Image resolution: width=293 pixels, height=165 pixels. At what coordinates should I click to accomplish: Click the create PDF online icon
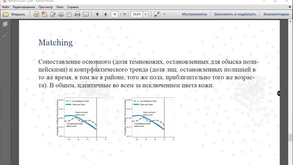(x=36, y=14)
